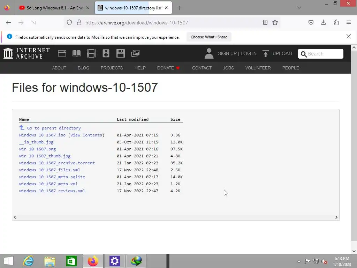
Task: Click the Firefox back arrow
Action: click(x=8, y=23)
